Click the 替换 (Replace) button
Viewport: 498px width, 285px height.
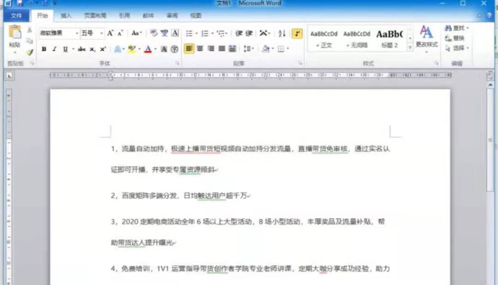point(455,38)
